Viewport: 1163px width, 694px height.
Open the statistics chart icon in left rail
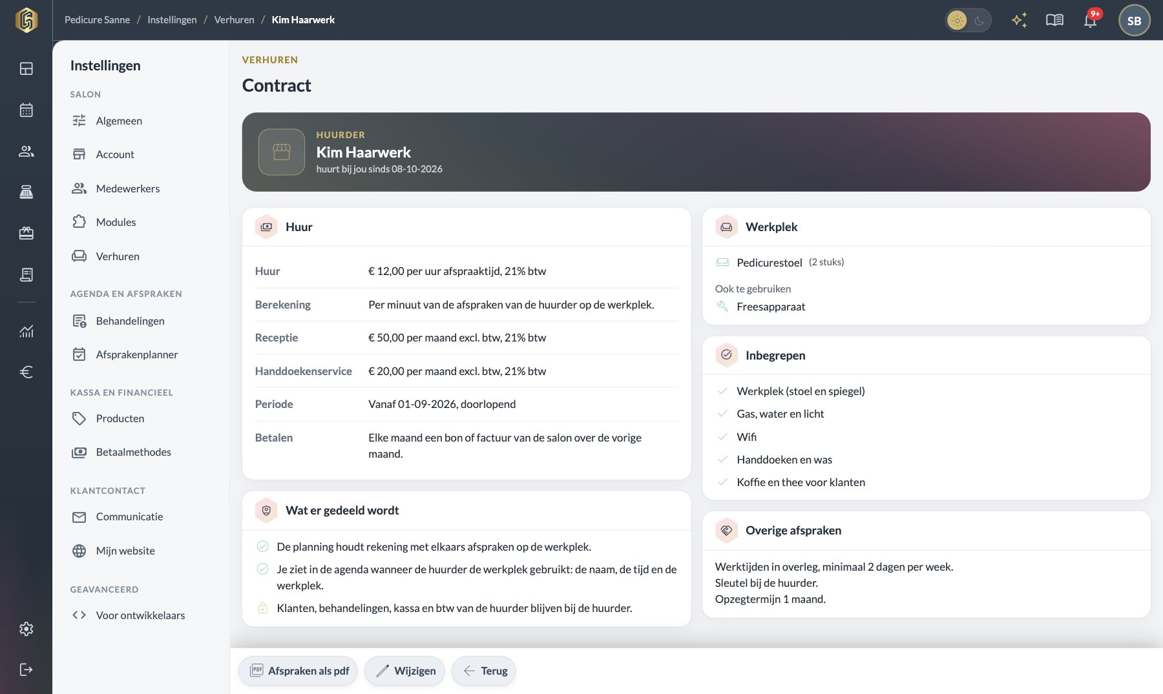click(x=26, y=331)
